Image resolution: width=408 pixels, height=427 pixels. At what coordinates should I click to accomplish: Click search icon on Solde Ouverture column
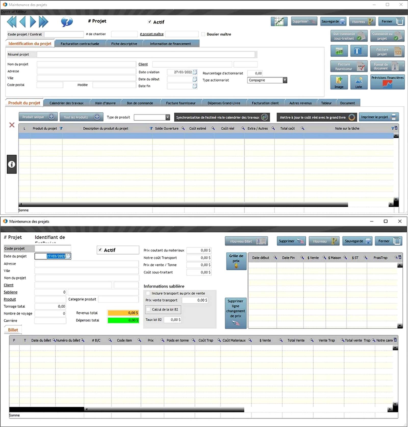pyautogui.click(x=183, y=128)
